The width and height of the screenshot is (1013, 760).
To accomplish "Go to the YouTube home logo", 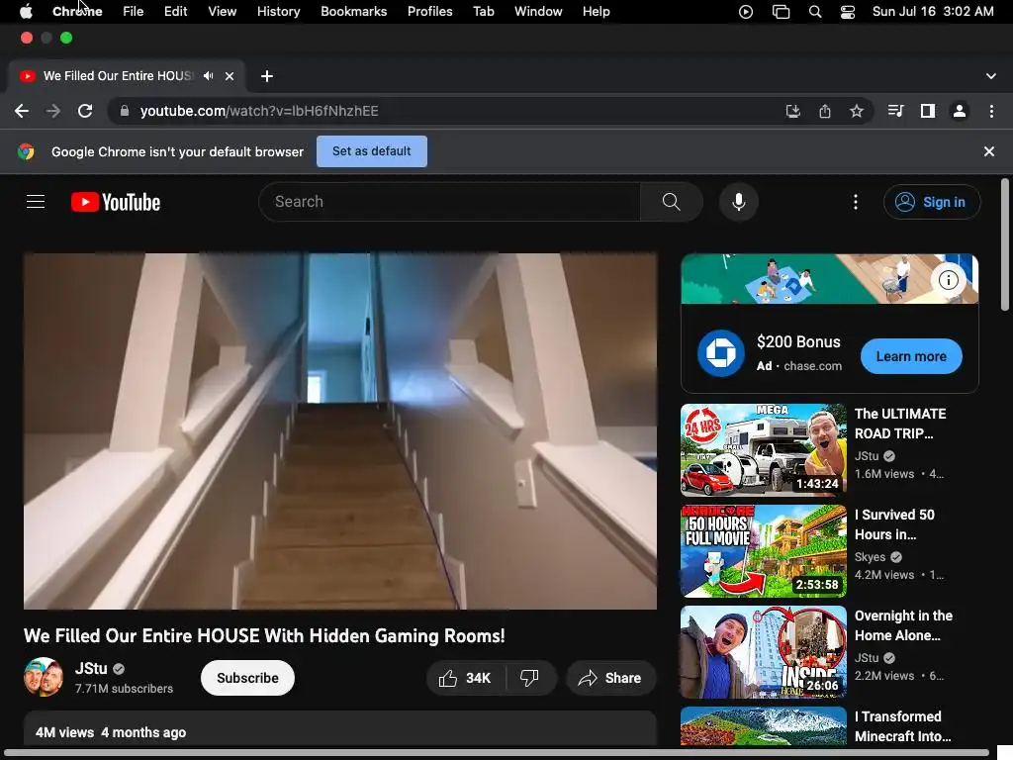I will [116, 202].
